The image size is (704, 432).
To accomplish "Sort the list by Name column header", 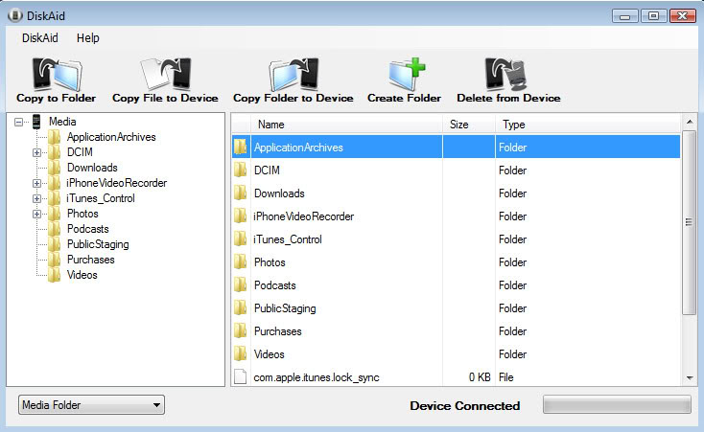I will [346, 125].
